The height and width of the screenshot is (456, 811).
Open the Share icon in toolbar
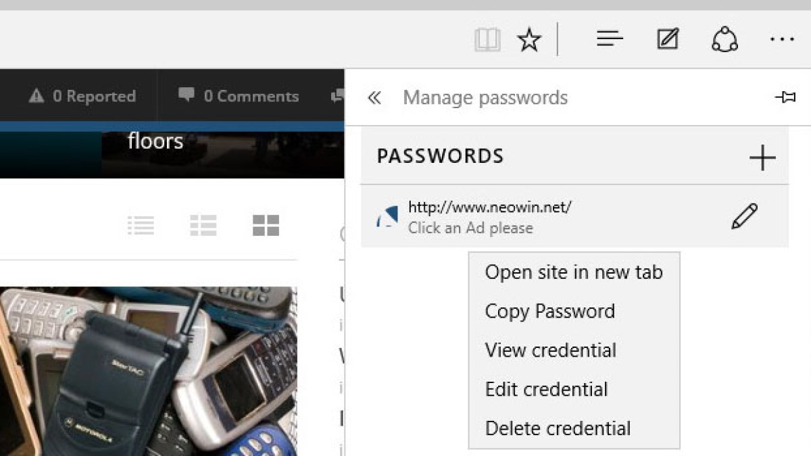(x=724, y=40)
